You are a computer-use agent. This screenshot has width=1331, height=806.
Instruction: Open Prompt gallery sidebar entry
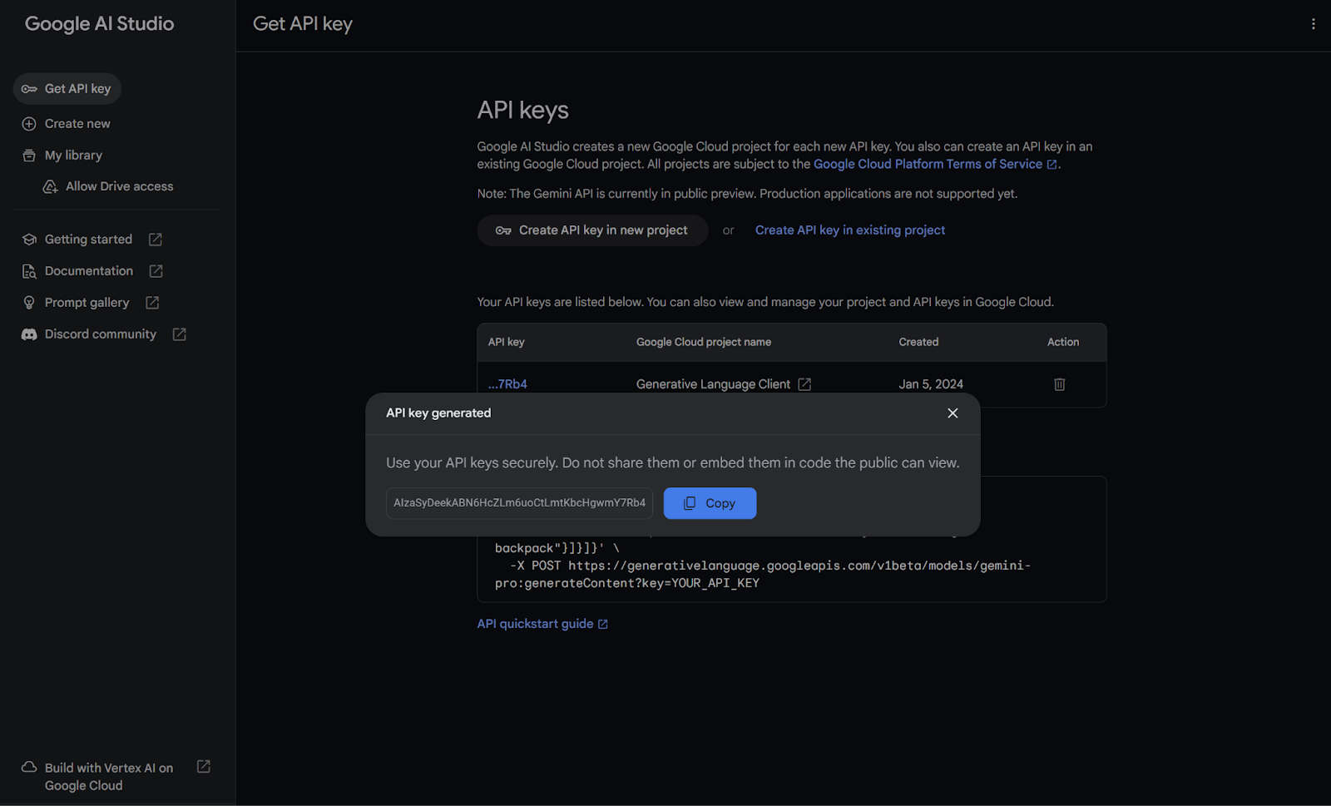point(87,303)
